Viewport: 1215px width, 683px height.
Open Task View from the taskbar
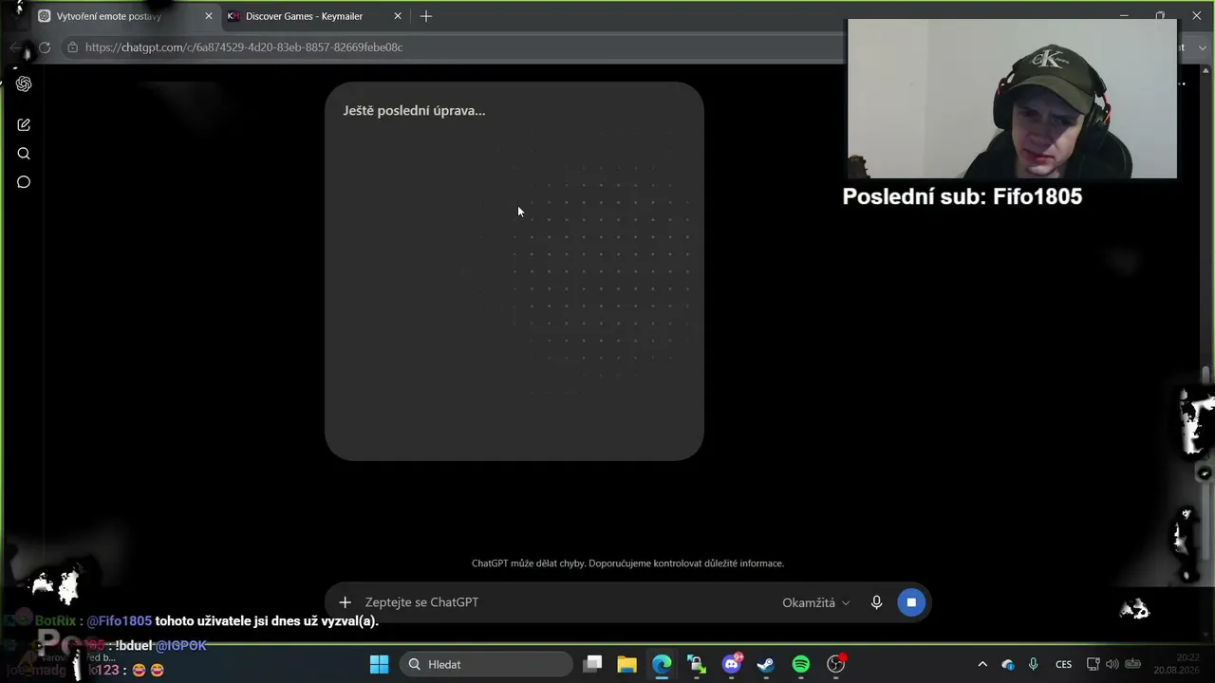(x=592, y=664)
